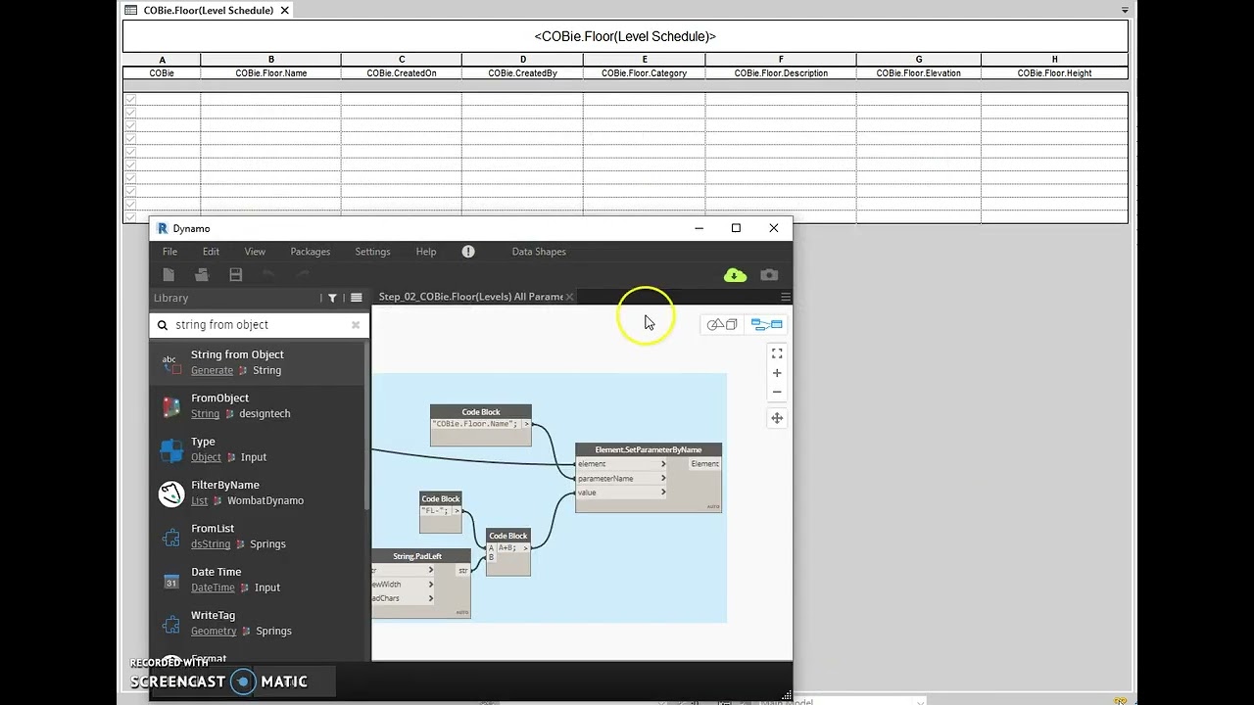Viewport: 1254px width, 705px height.
Task: Toggle the eighth COBie checkbox in schedule
Action: coord(130,191)
